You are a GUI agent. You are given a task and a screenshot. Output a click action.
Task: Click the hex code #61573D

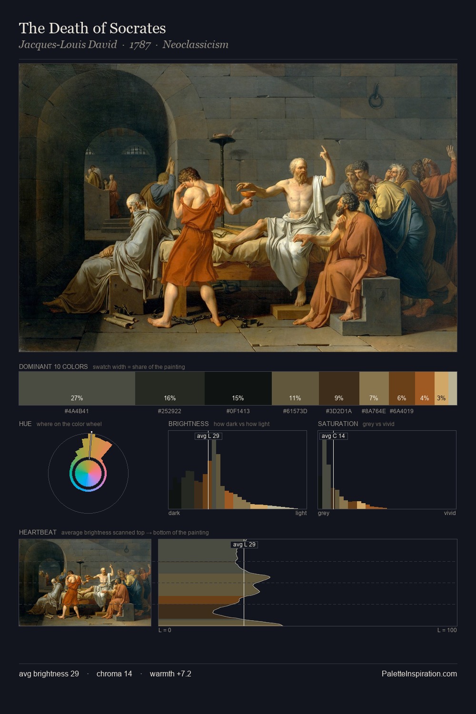point(295,411)
